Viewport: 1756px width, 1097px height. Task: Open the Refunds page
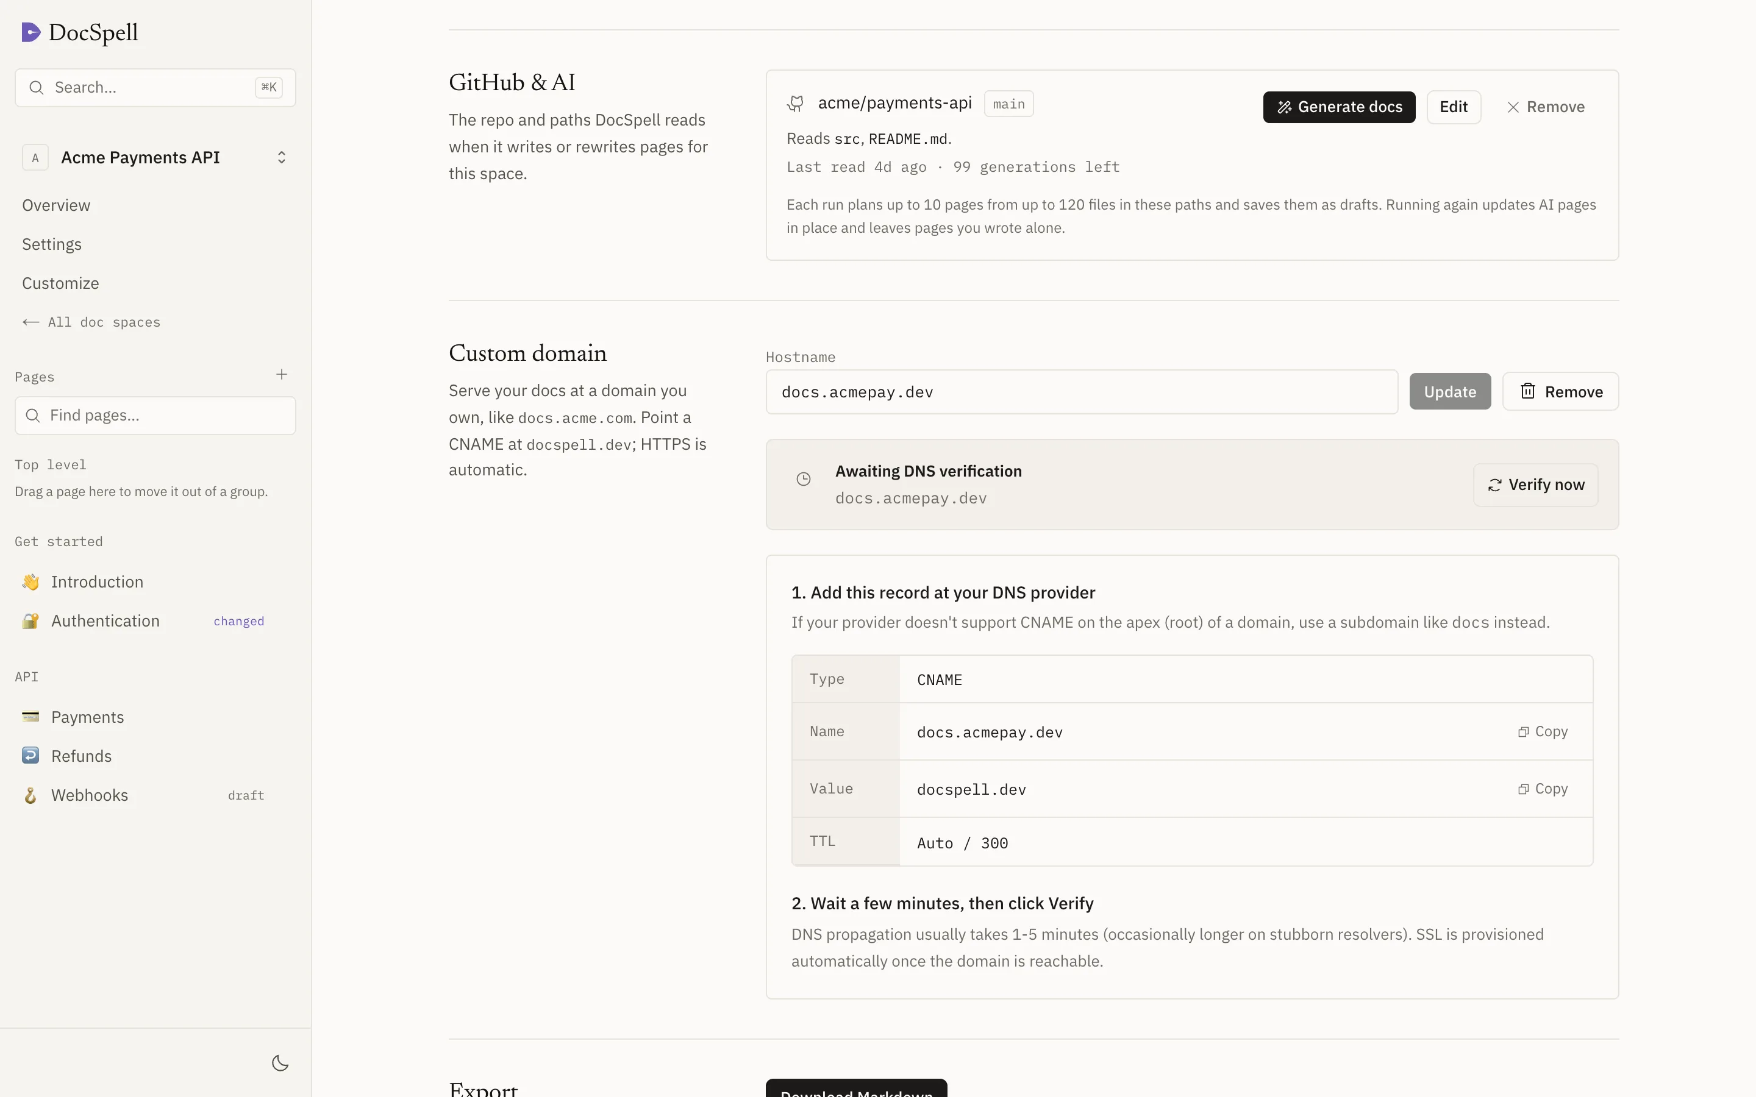[x=81, y=756]
